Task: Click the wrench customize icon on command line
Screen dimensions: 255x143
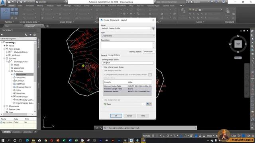Action: (101, 128)
